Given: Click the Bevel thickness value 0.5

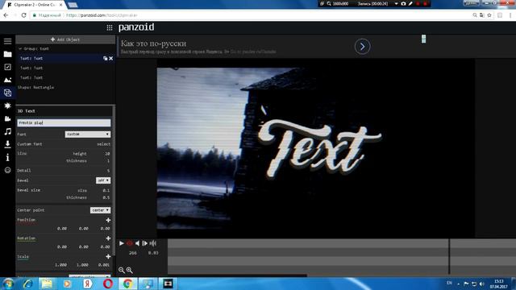Looking at the screenshot, I should [x=106, y=197].
